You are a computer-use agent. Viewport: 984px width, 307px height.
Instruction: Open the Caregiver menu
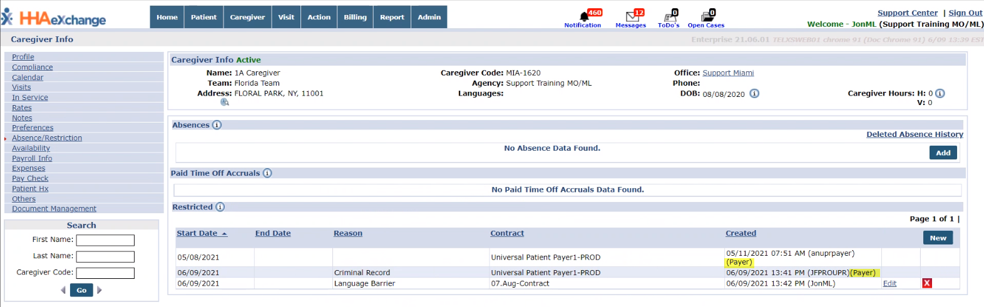point(247,17)
